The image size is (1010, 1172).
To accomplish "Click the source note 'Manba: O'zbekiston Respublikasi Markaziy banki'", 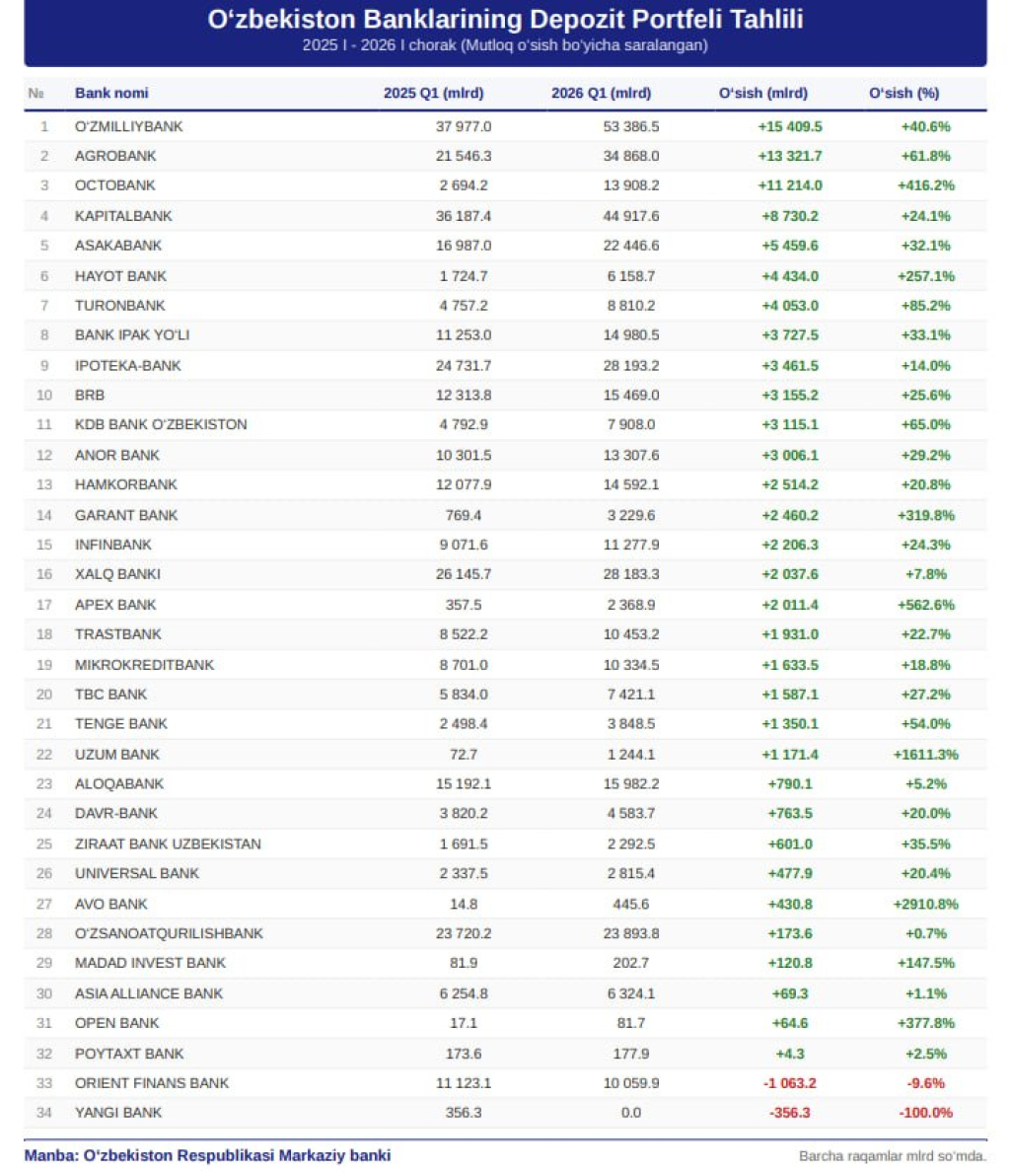I will (208, 1155).
